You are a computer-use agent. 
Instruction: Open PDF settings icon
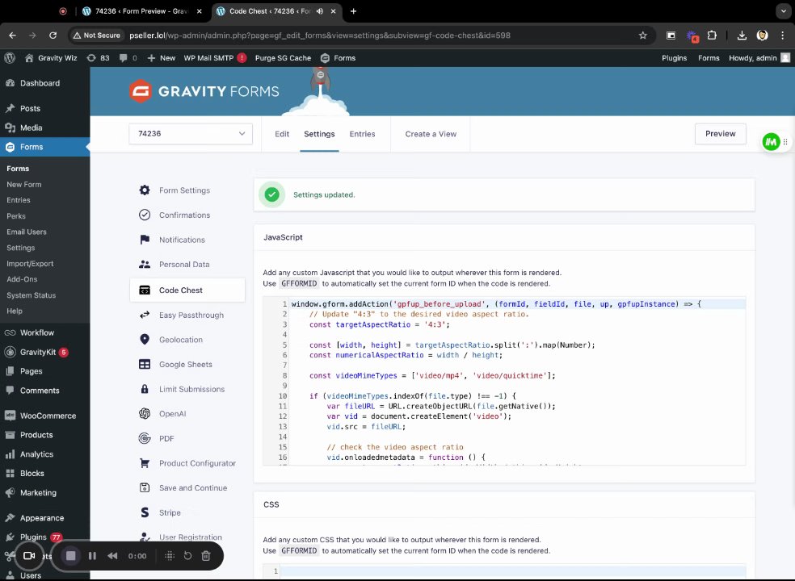pos(145,438)
